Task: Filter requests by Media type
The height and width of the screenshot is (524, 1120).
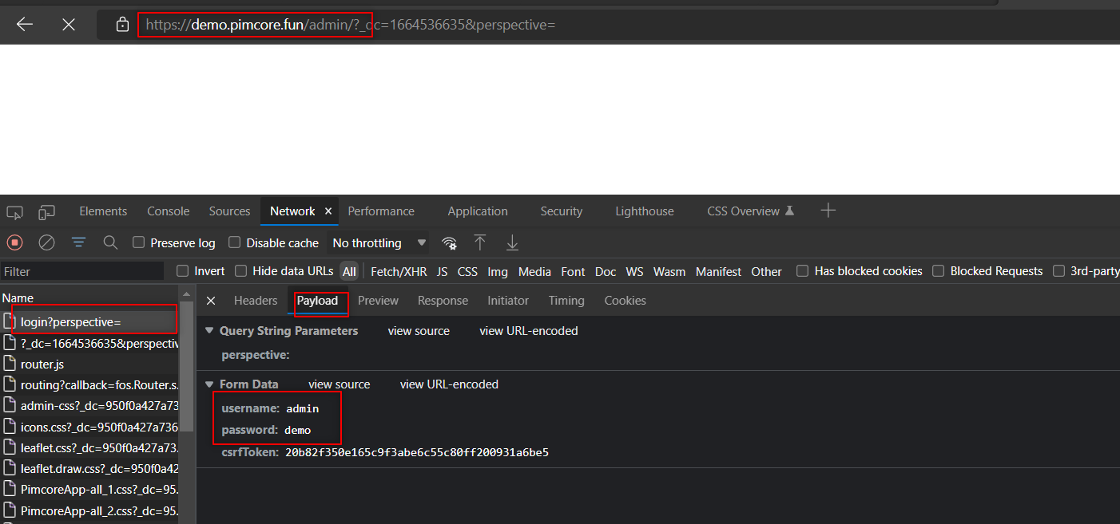Action: (534, 272)
